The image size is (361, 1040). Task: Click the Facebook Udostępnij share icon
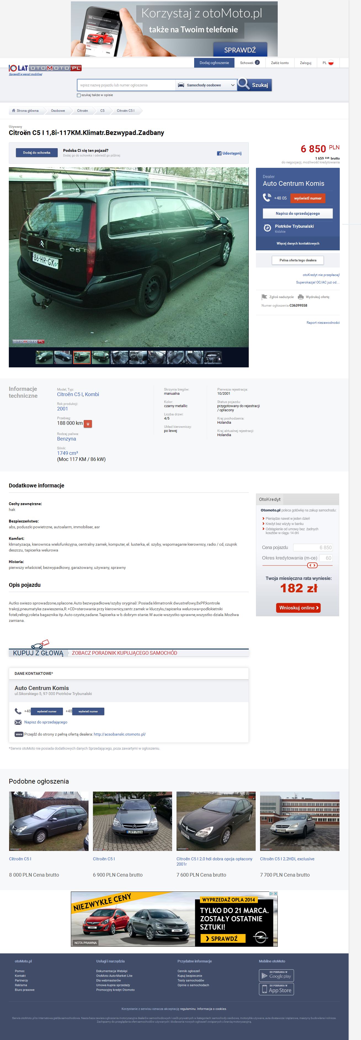click(x=219, y=153)
